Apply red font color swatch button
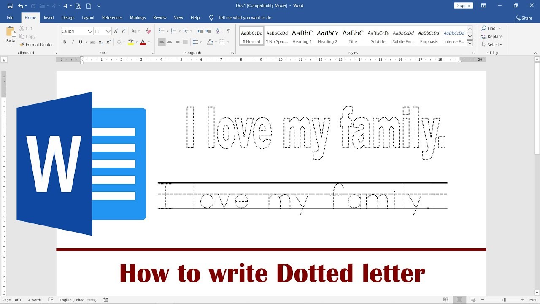Image resolution: width=540 pixels, height=304 pixels. click(x=143, y=42)
